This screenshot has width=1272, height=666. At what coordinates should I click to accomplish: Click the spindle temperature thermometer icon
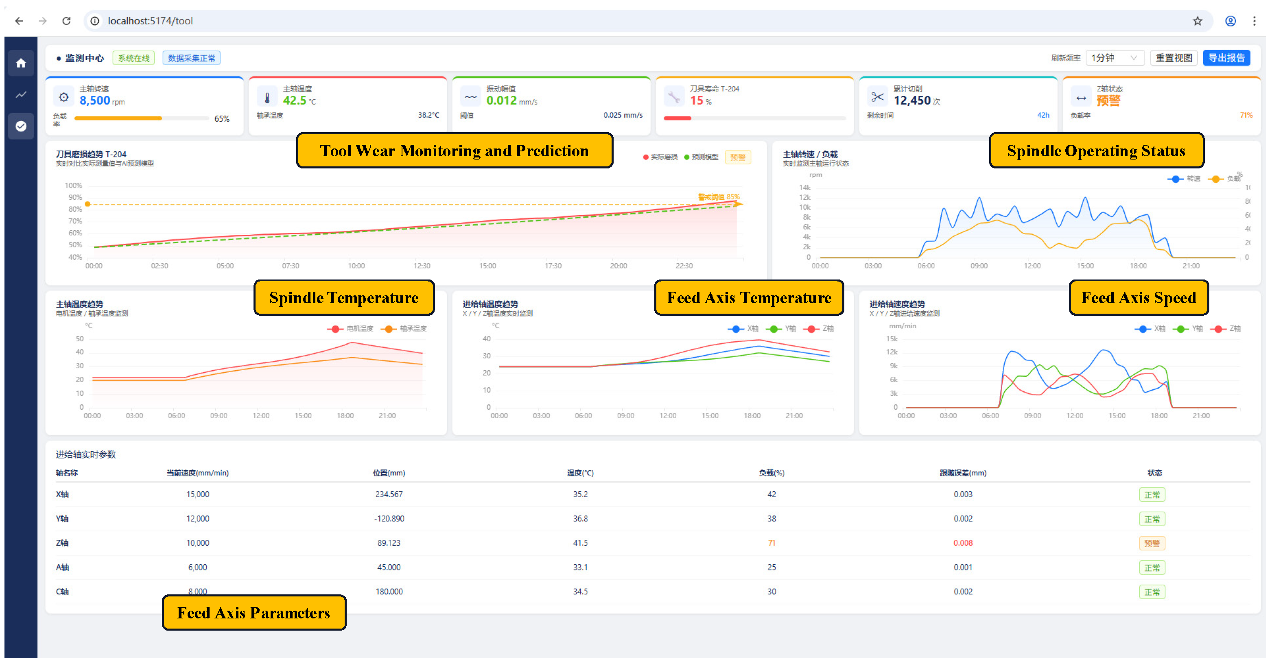(x=267, y=97)
